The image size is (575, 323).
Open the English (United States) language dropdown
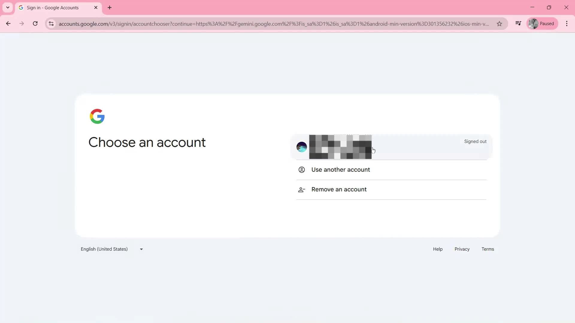[104, 249]
